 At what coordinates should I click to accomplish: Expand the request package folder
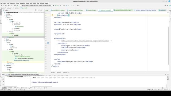(13, 28)
